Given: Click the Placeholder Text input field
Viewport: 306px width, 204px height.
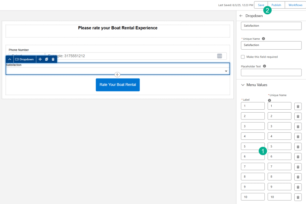Looking at the screenshot, I should tap(271, 73).
